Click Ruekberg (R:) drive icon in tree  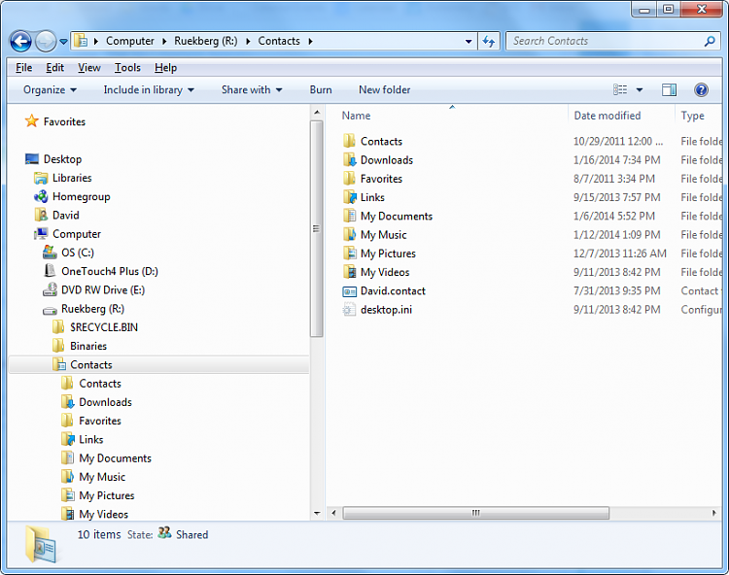coord(50,309)
